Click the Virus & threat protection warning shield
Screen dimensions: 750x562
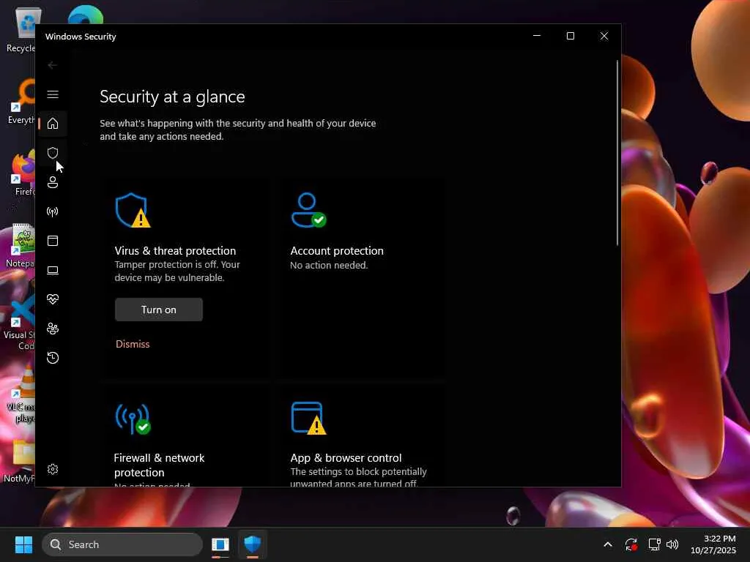tap(133, 210)
